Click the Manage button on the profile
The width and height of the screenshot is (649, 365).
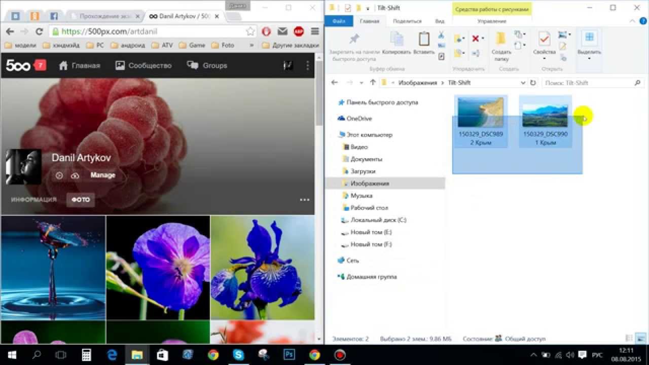pyautogui.click(x=103, y=175)
